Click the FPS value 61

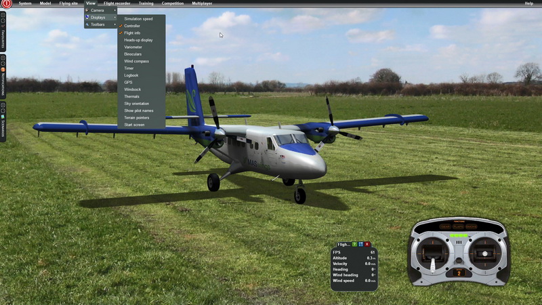(373, 252)
